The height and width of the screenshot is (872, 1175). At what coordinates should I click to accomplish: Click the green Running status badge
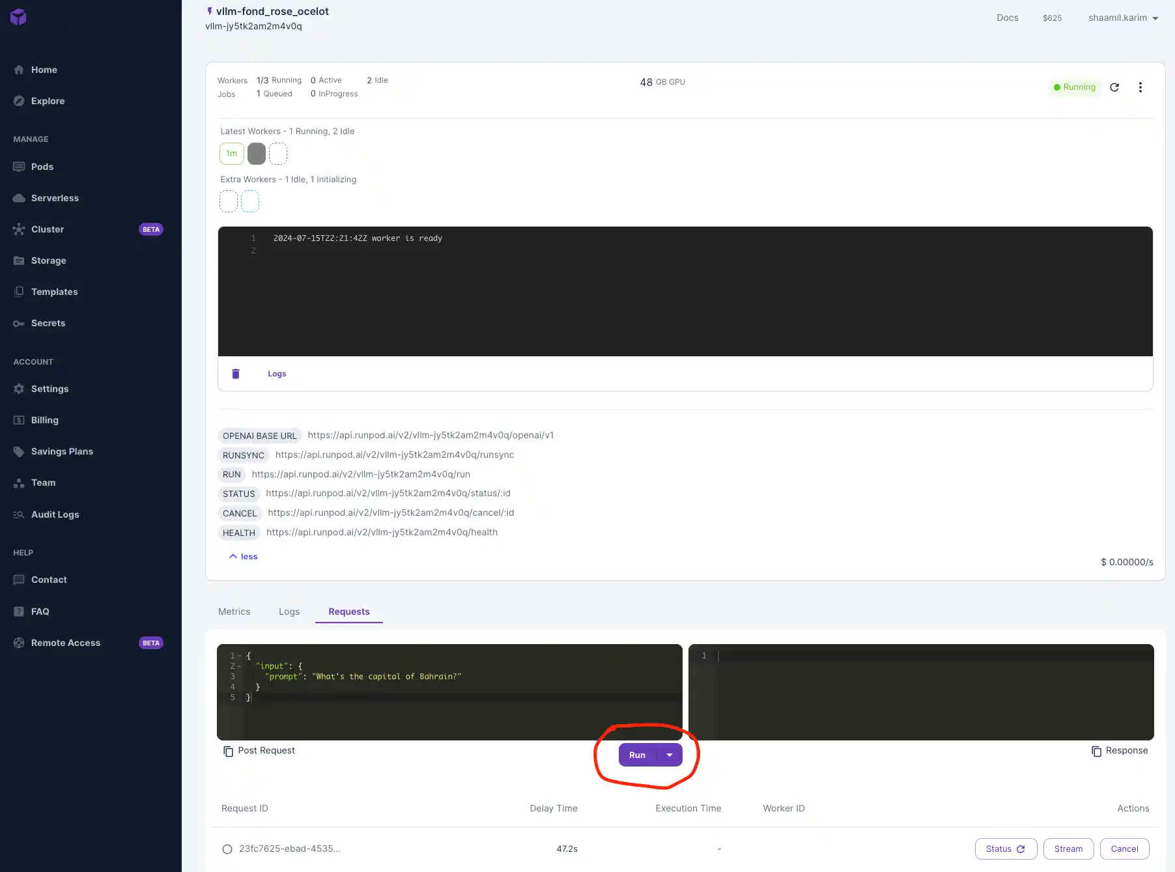click(1074, 87)
